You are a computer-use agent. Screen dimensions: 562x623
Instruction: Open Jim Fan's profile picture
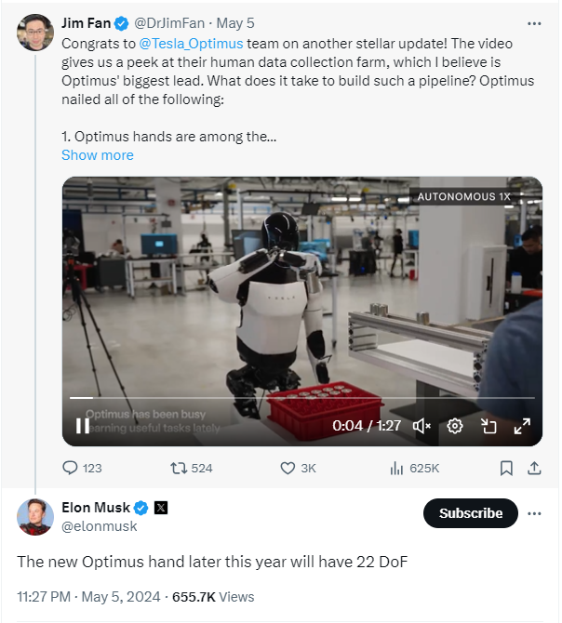click(35, 33)
